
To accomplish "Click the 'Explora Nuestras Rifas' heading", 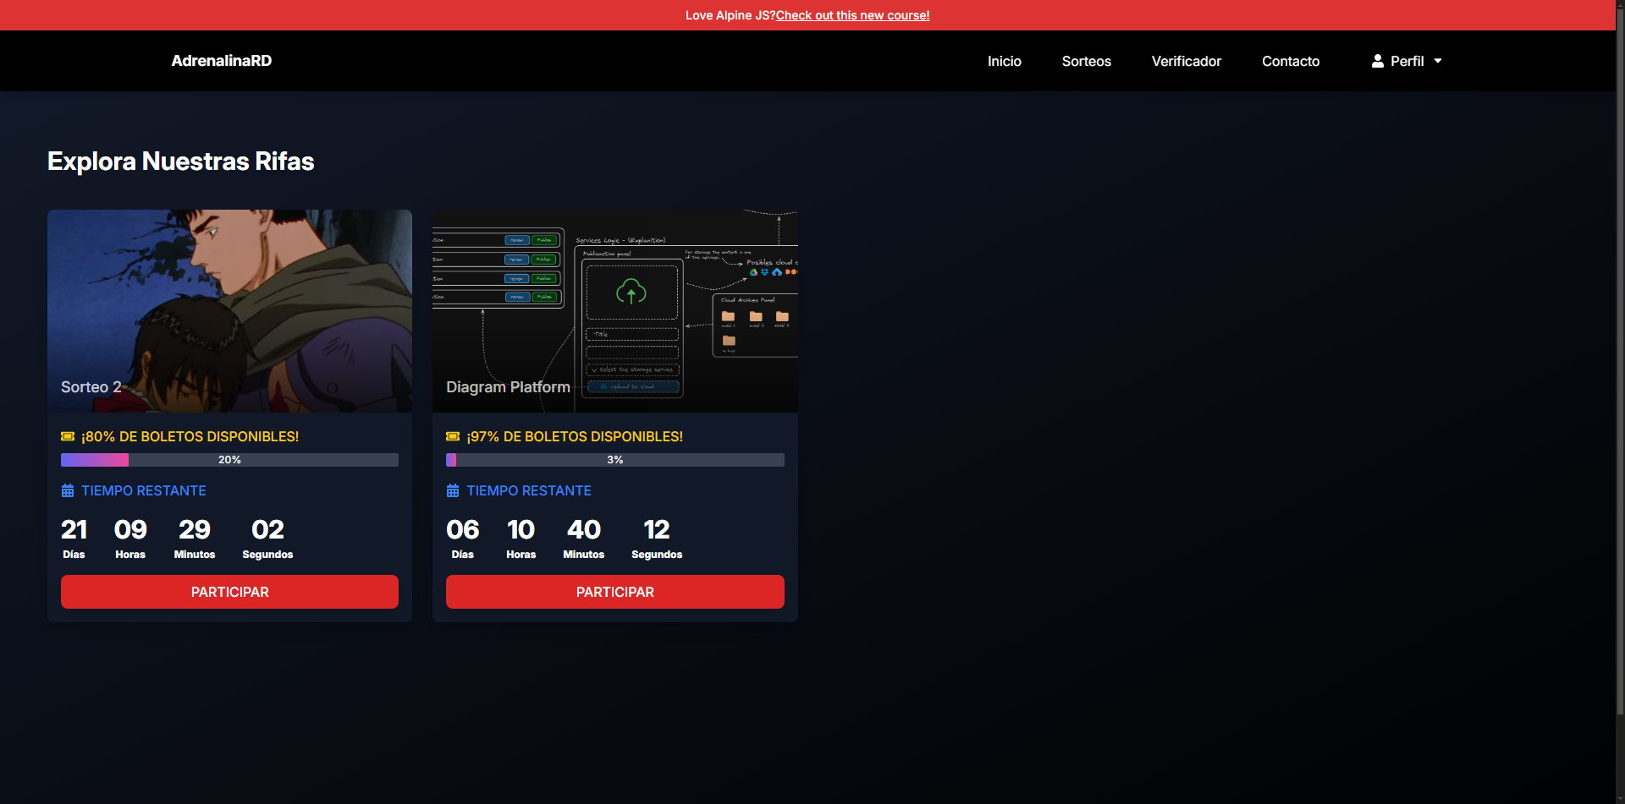I will [181, 161].
